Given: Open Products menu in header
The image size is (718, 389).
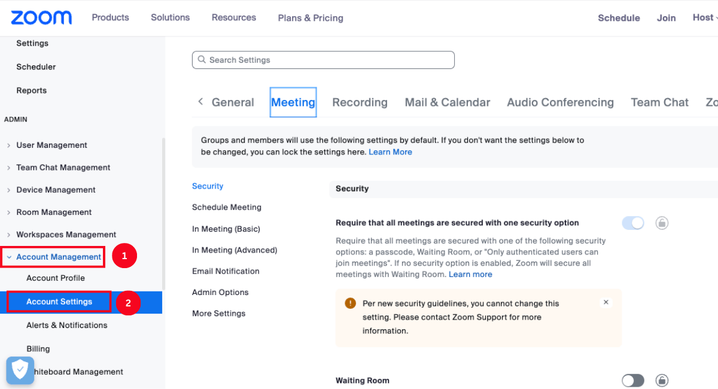Looking at the screenshot, I should (x=110, y=17).
